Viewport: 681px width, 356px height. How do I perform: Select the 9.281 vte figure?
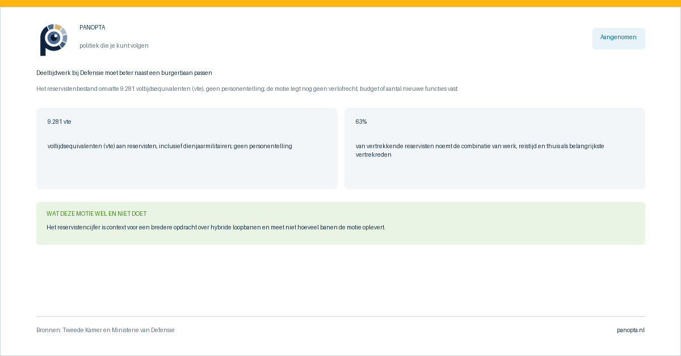(60, 122)
